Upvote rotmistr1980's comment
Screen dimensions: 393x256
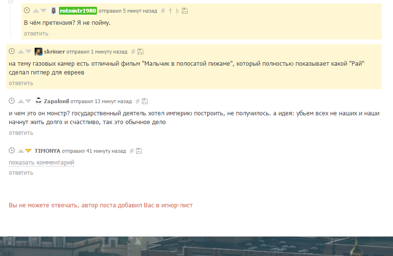pyautogui.click(x=36, y=11)
